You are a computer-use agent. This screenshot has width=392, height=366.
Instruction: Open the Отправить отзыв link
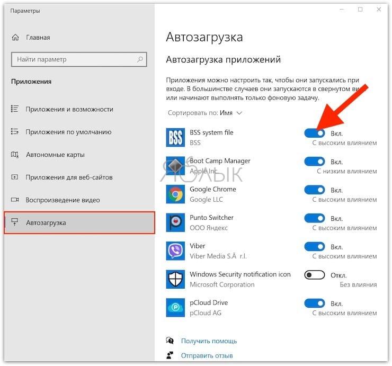(x=207, y=355)
